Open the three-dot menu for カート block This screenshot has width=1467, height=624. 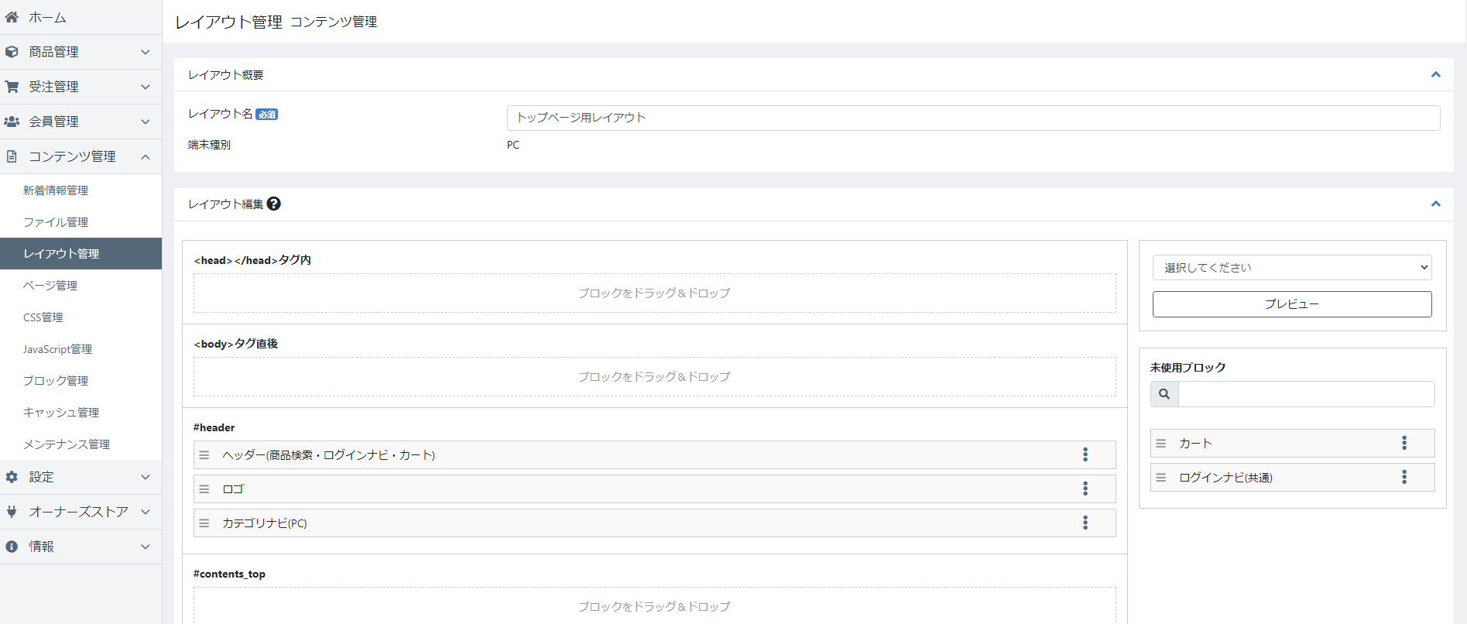[1404, 443]
